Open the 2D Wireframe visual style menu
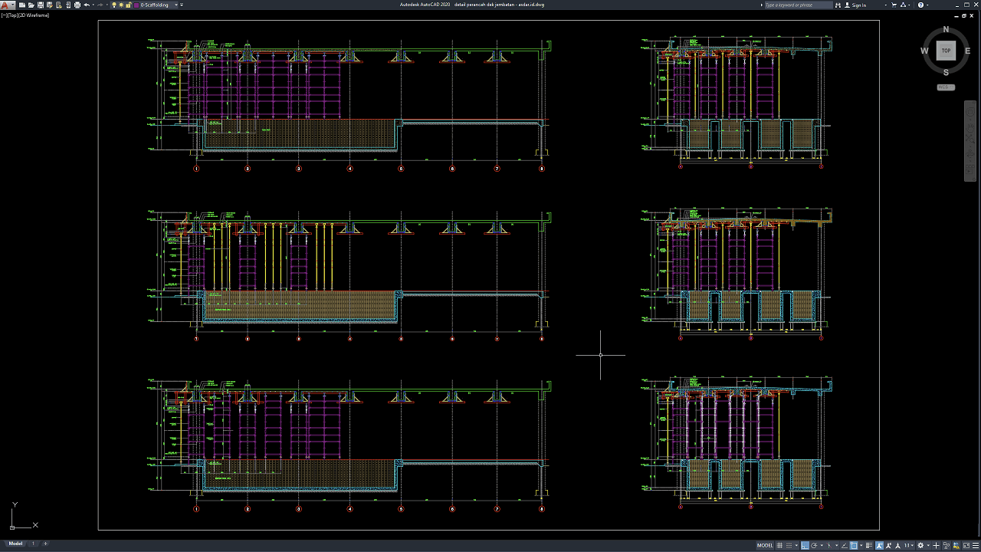The width and height of the screenshot is (981, 552). coord(33,15)
